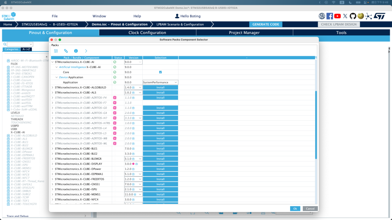Click the STM32CubeMX logo
Viewport: 392px width, 220px height.
[x=9, y=16]
